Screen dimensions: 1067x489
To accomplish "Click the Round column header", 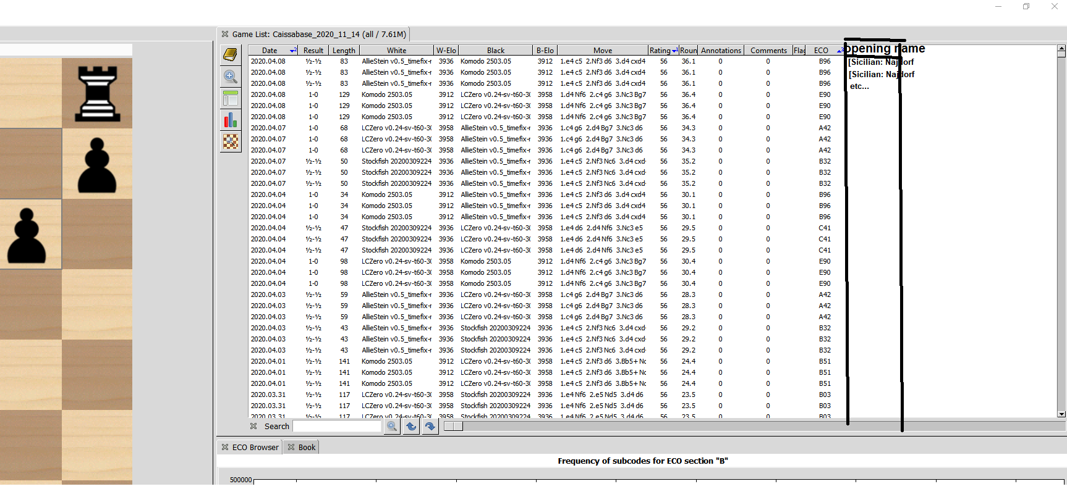I will point(689,51).
